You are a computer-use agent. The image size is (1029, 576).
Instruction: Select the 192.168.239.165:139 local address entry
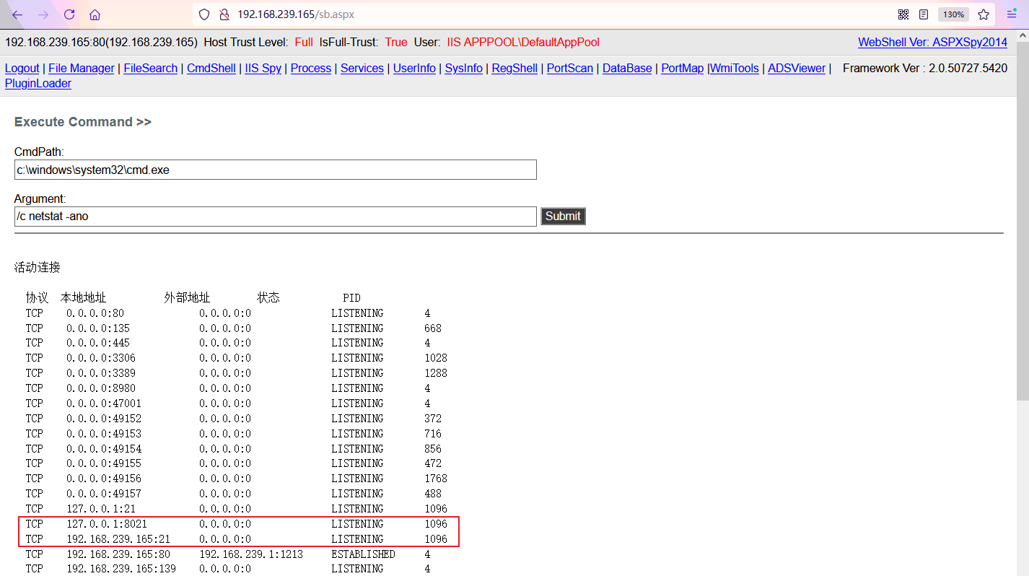click(121, 569)
